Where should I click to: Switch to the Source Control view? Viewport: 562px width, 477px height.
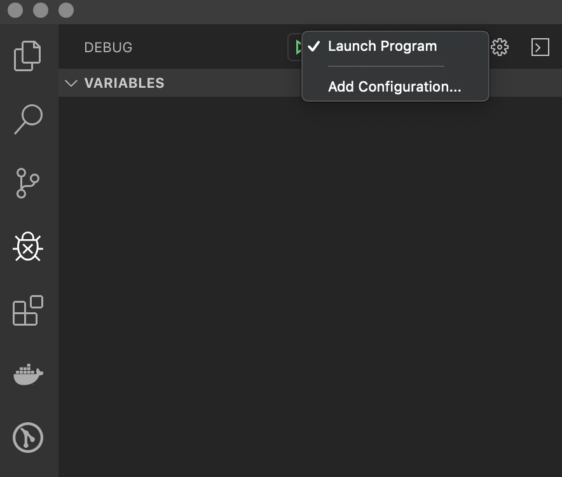click(28, 183)
